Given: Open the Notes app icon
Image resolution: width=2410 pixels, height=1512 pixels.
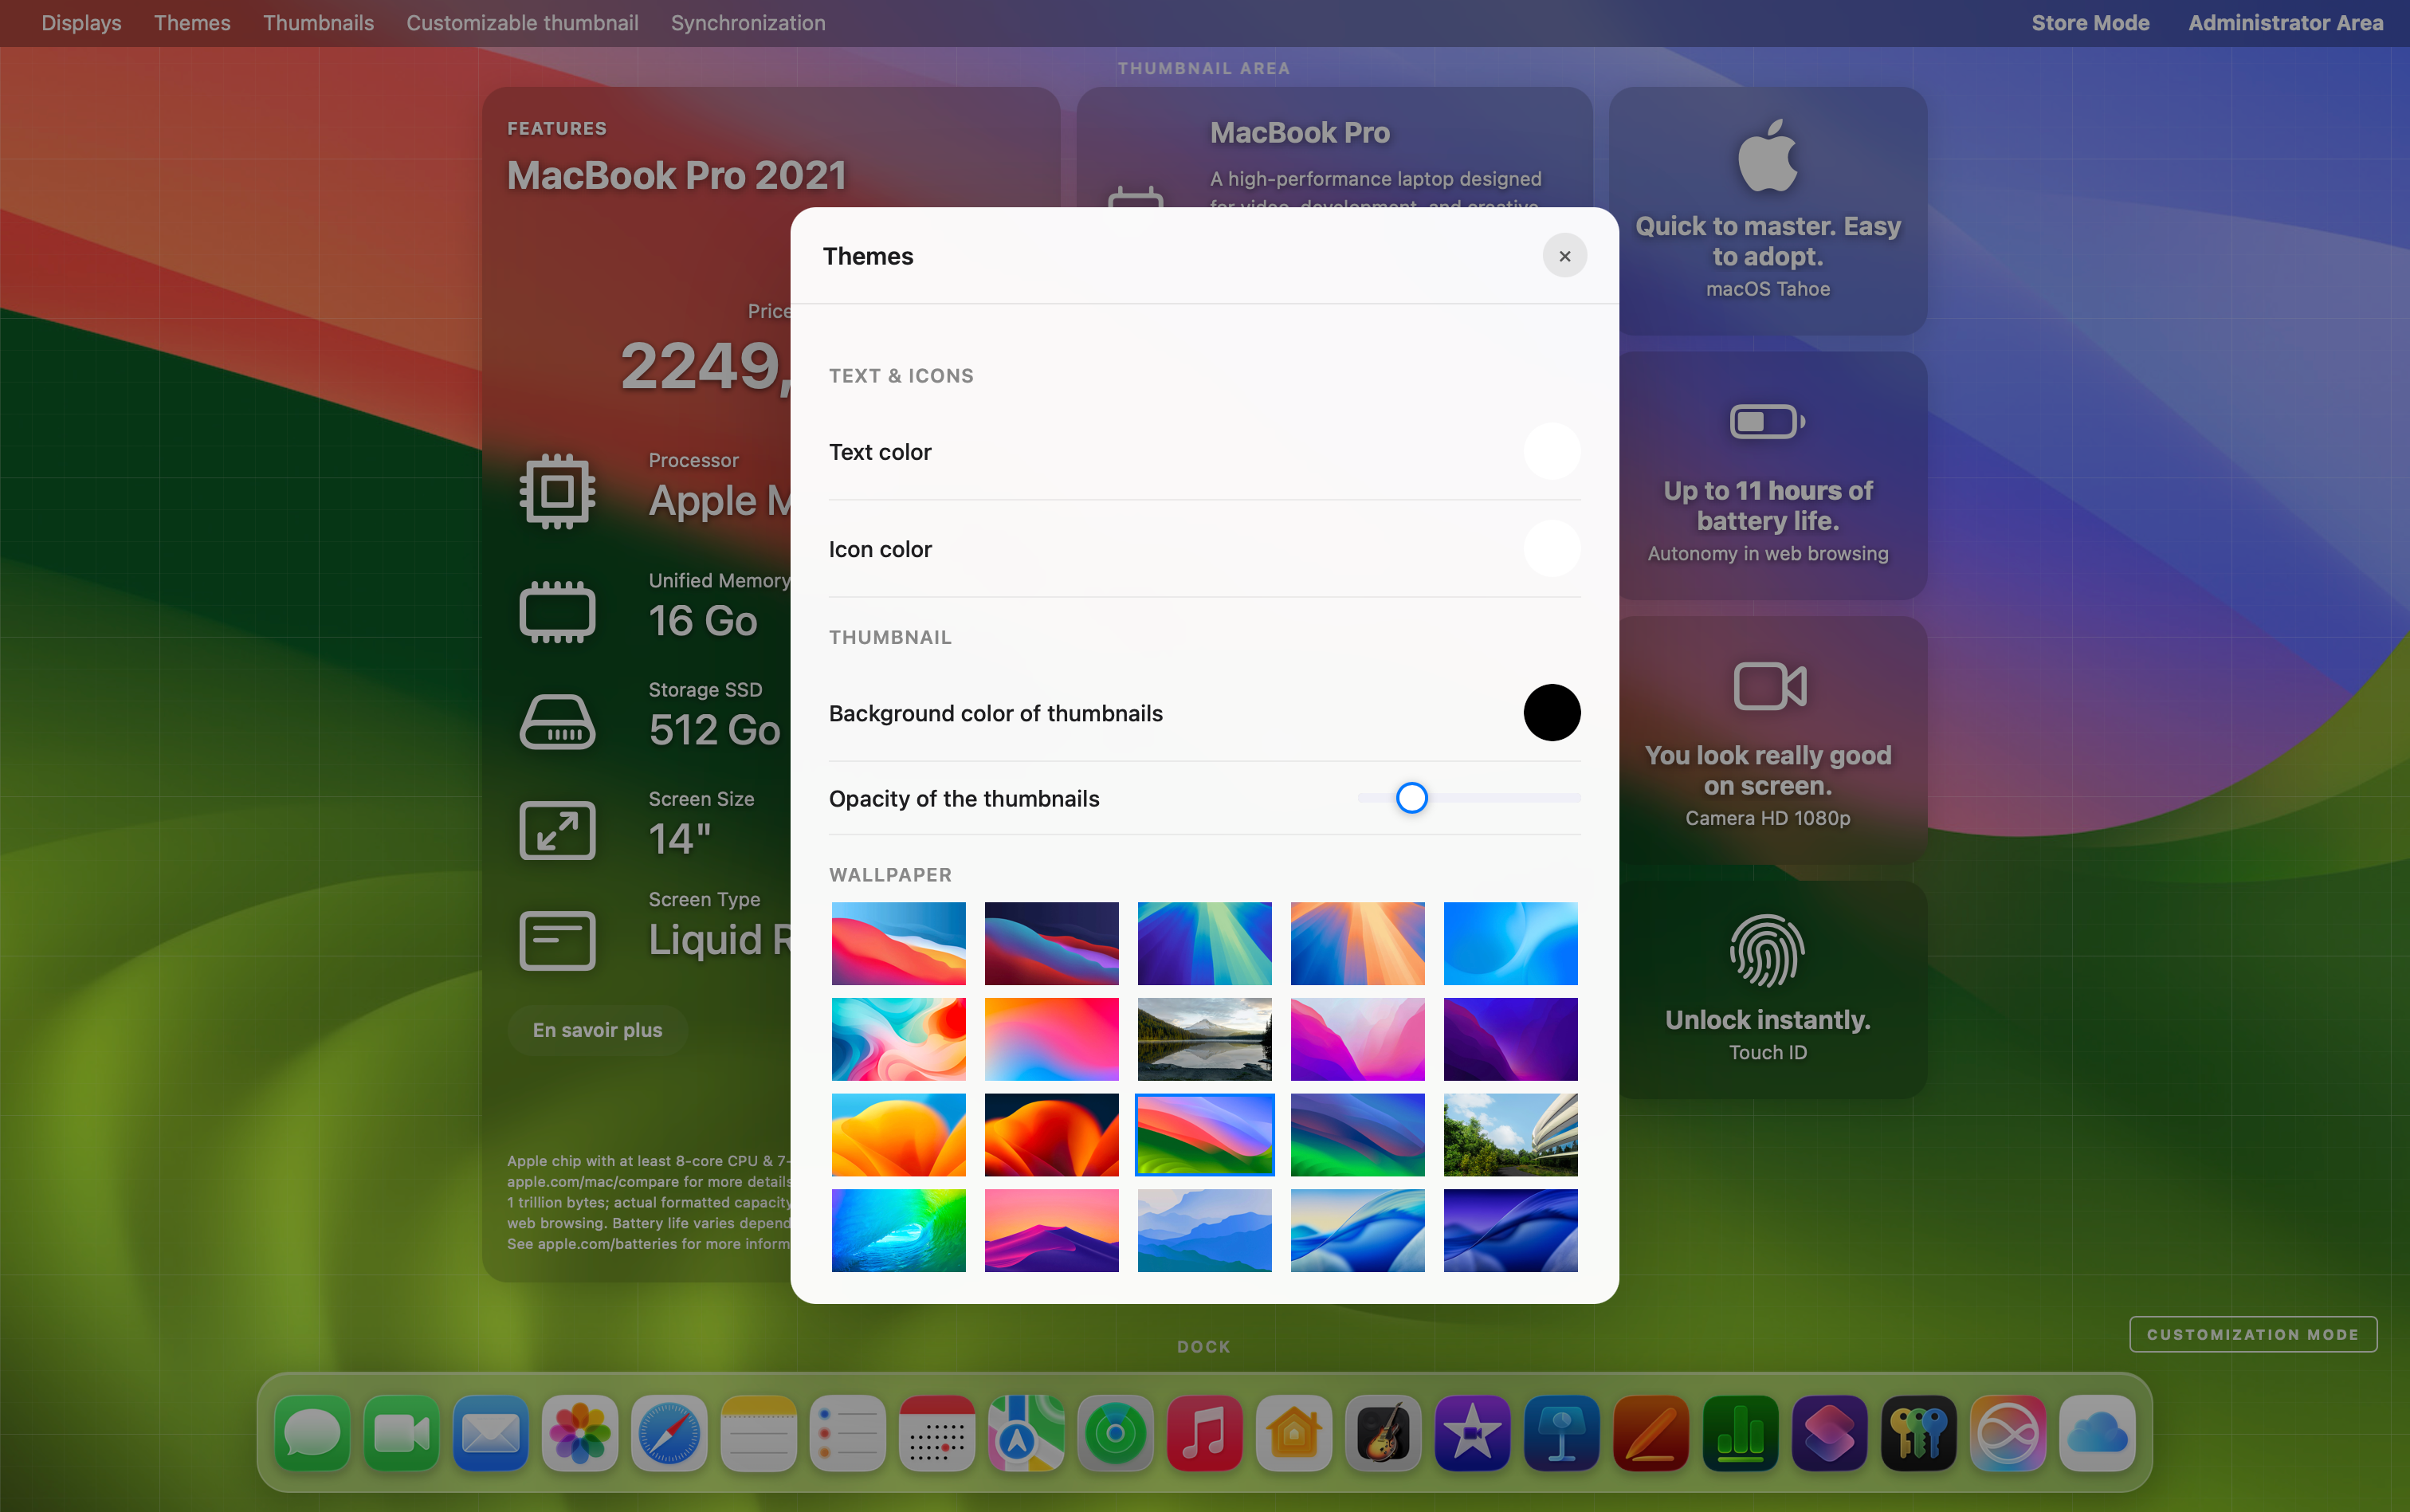Looking at the screenshot, I should [x=759, y=1433].
